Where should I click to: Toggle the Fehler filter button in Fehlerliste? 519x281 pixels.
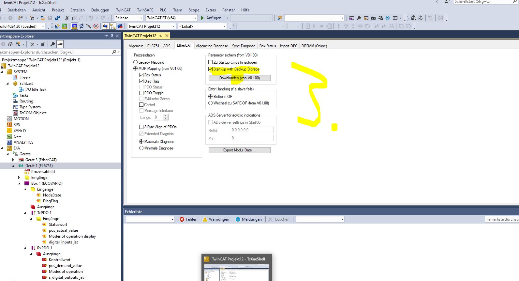[x=188, y=219]
